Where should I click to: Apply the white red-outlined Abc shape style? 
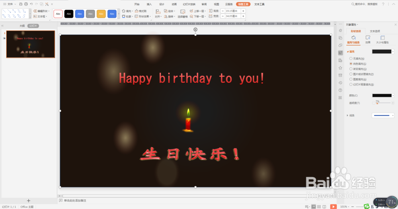[x=58, y=14]
